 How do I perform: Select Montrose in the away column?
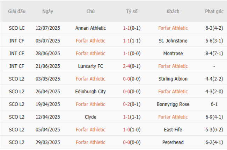click(x=173, y=53)
